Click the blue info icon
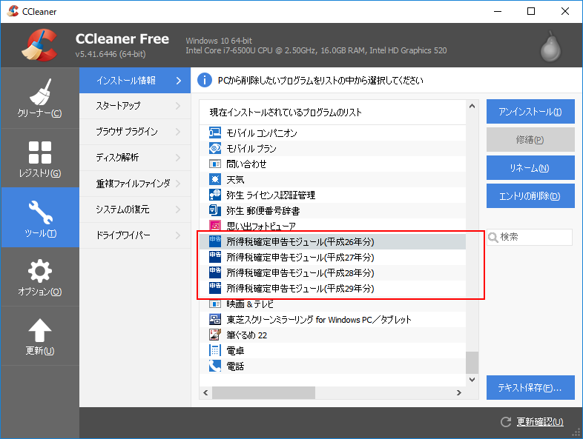The width and height of the screenshot is (583, 439). click(205, 80)
